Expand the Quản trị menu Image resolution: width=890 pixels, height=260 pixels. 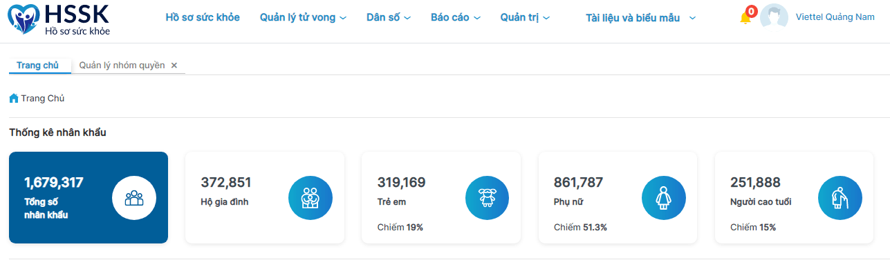click(525, 17)
